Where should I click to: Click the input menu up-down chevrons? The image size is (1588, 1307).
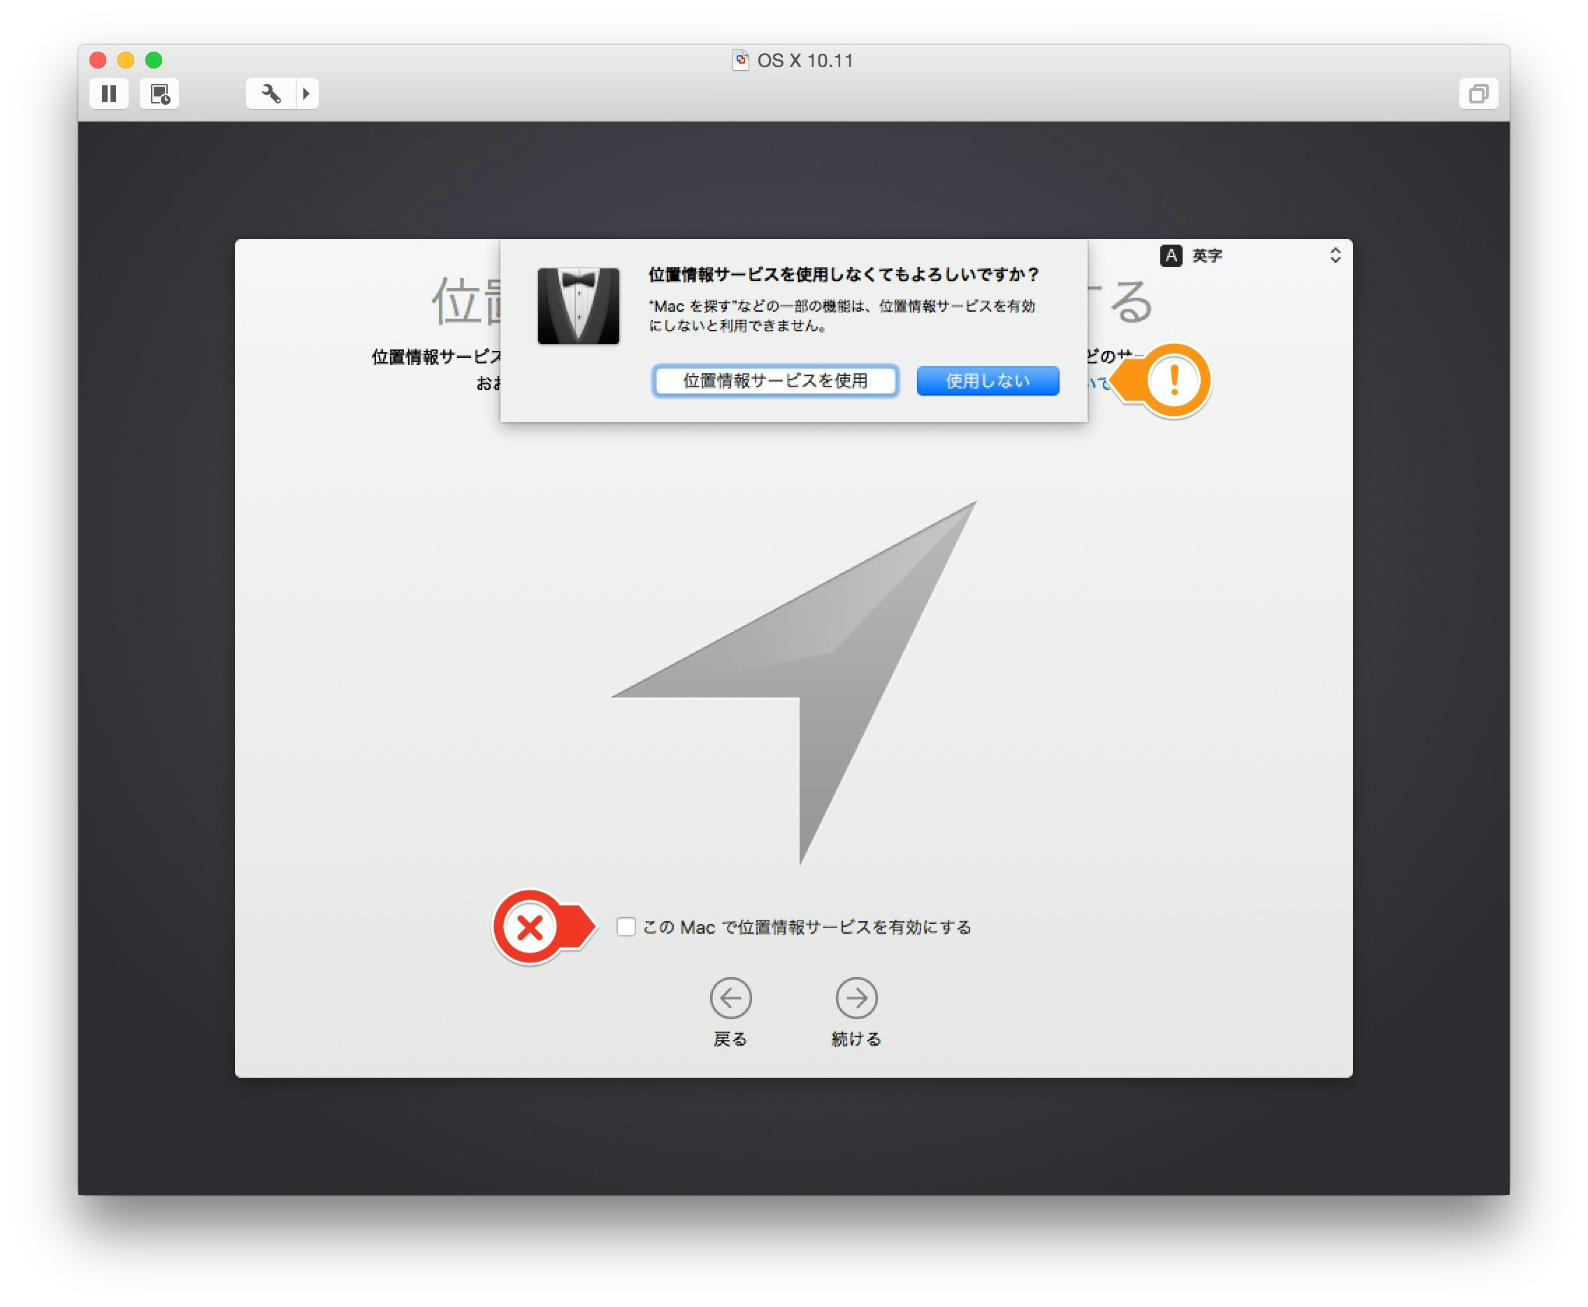point(1334,255)
